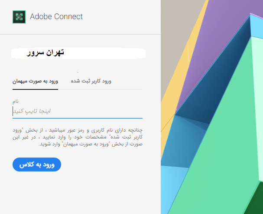263x214 pixels.
Task: Open the ورود کاربر ثبت شده tab
Action: (x=91, y=81)
